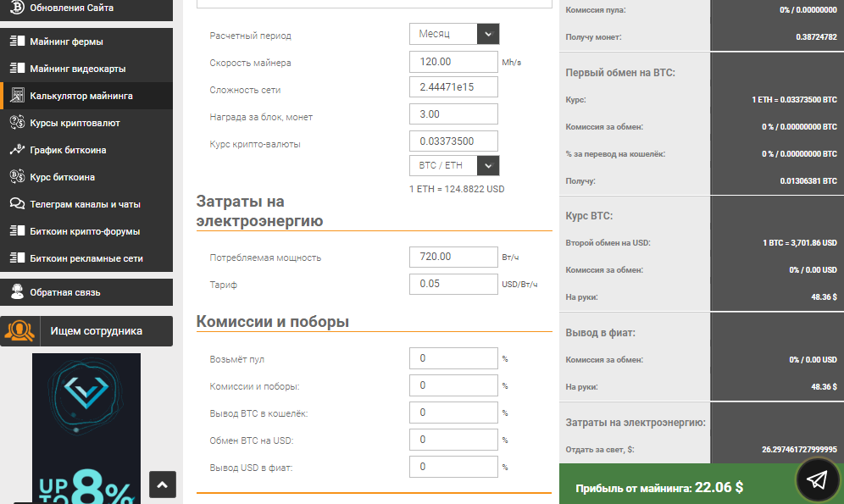Click the '1 BTC = 3,701.86 USD' rate
The width and height of the screenshot is (844, 504).
[799, 243]
